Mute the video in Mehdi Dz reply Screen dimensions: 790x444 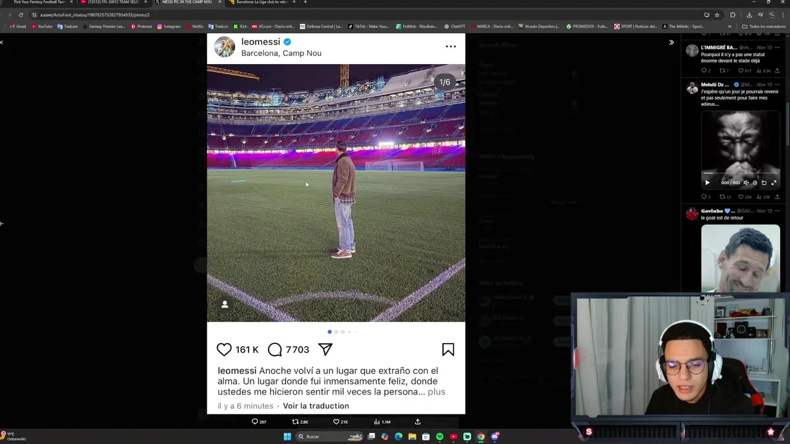click(746, 183)
